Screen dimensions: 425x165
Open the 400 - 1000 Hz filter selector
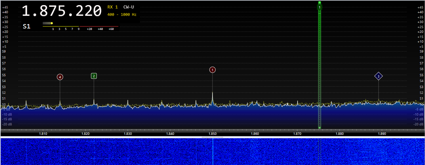tap(122, 15)
